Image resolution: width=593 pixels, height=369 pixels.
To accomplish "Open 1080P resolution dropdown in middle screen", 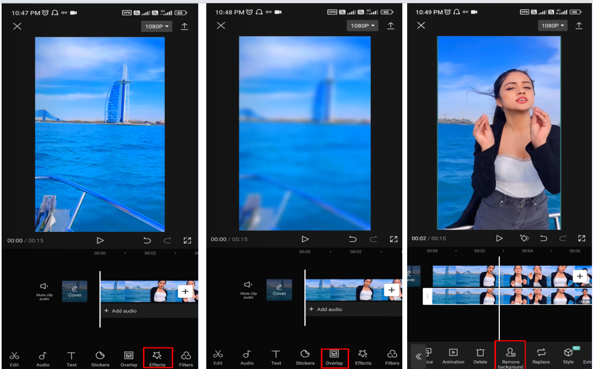I will (362, 26).
